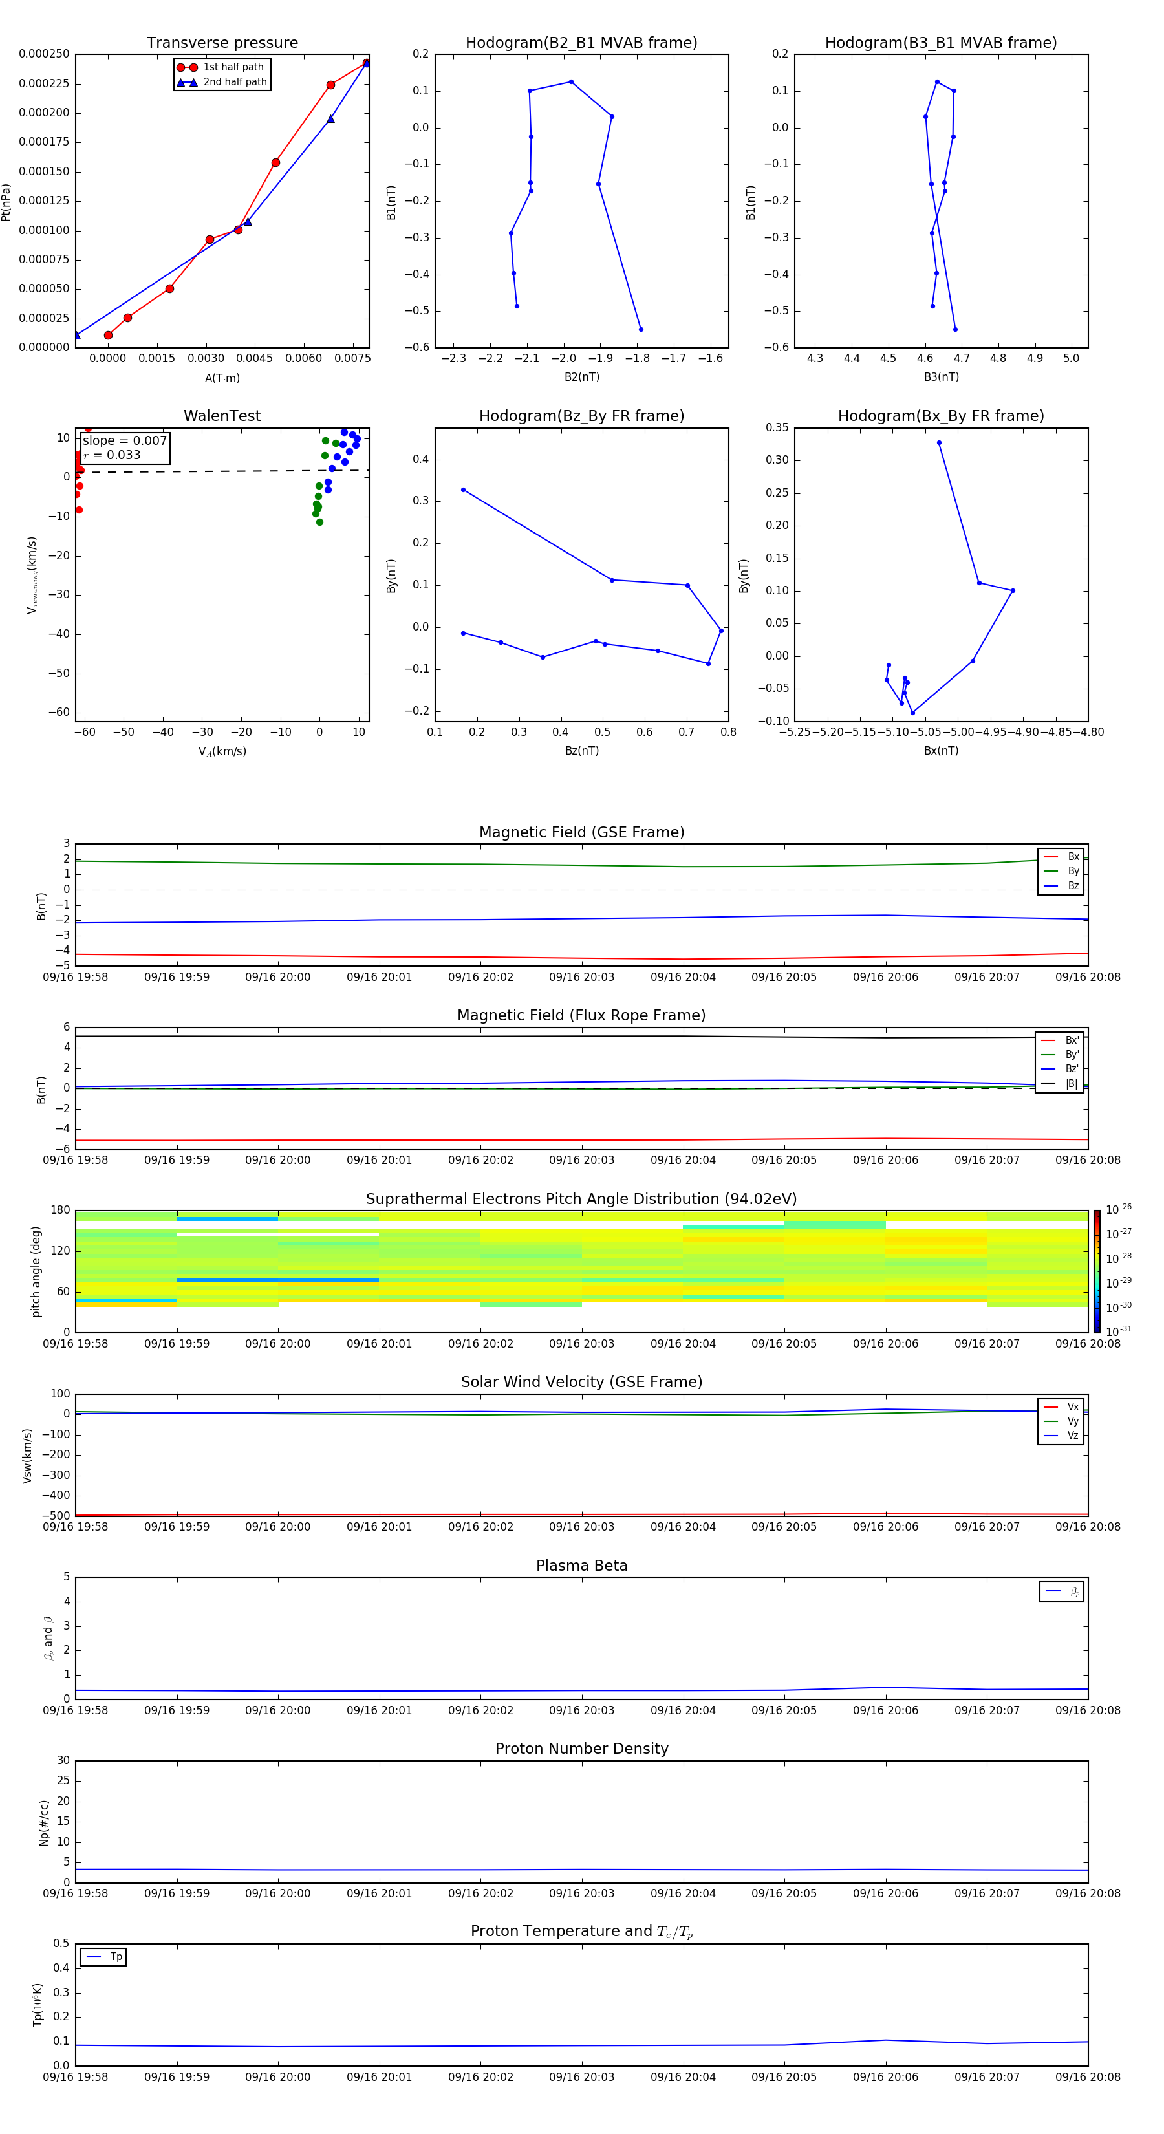
Task: Click the '09/16 20:08' tick in Plasma Beta plot
Action: point(1088,1710)
